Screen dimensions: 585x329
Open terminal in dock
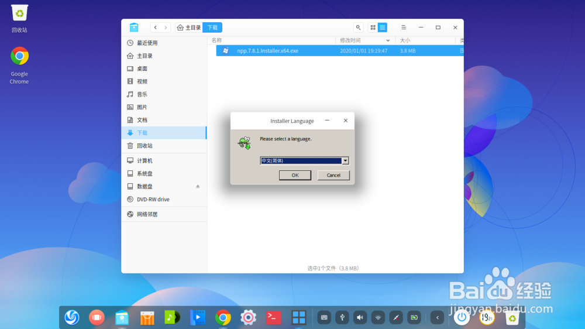273,317
